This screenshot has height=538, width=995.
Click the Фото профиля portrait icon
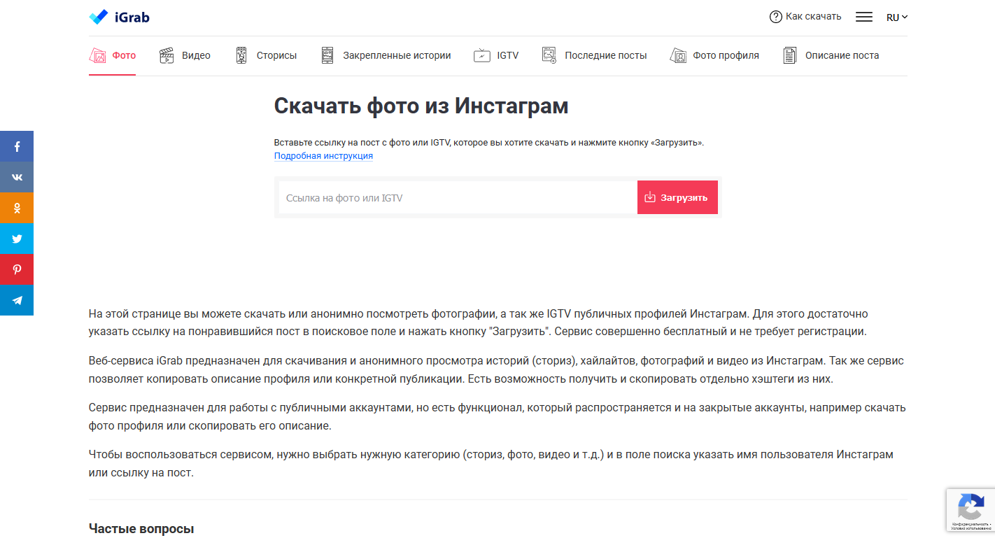[x=678, y=55]
